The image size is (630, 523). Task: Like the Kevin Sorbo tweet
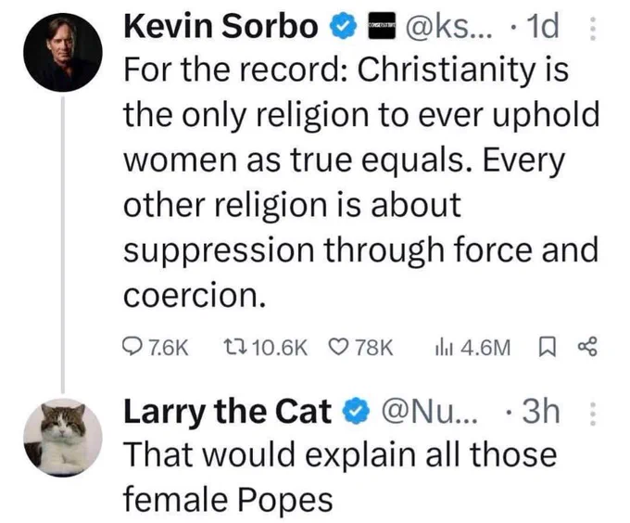coord(360,348)
